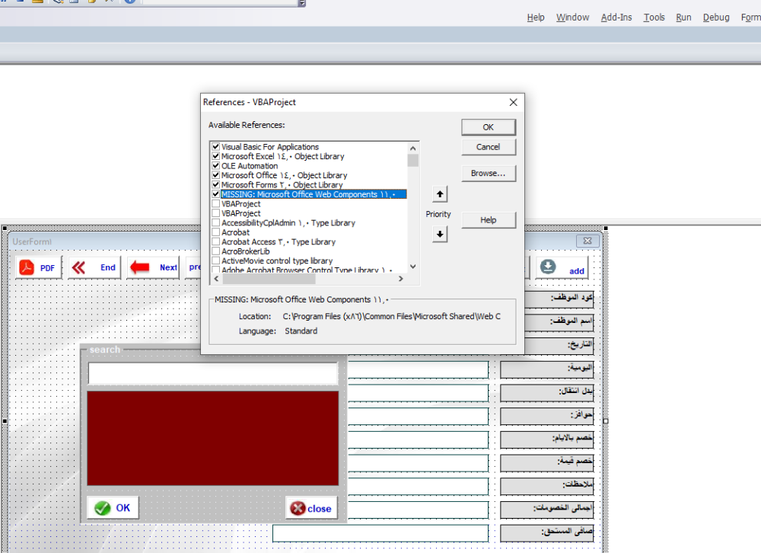The height and width of the screenshot is (553, 761).
Task: Check the Acrobat reference checkbox
Action: (216, 232)
